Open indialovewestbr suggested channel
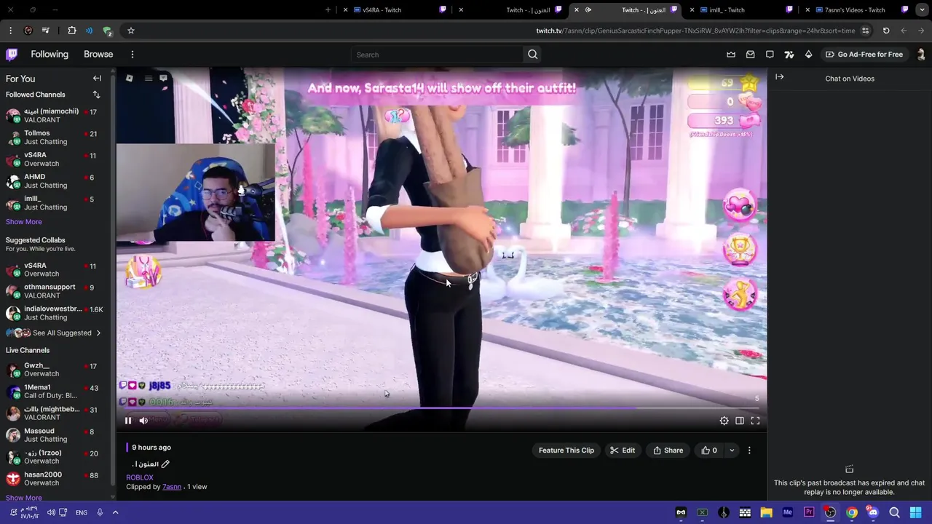The image size is (932, 524). [55, 313]
